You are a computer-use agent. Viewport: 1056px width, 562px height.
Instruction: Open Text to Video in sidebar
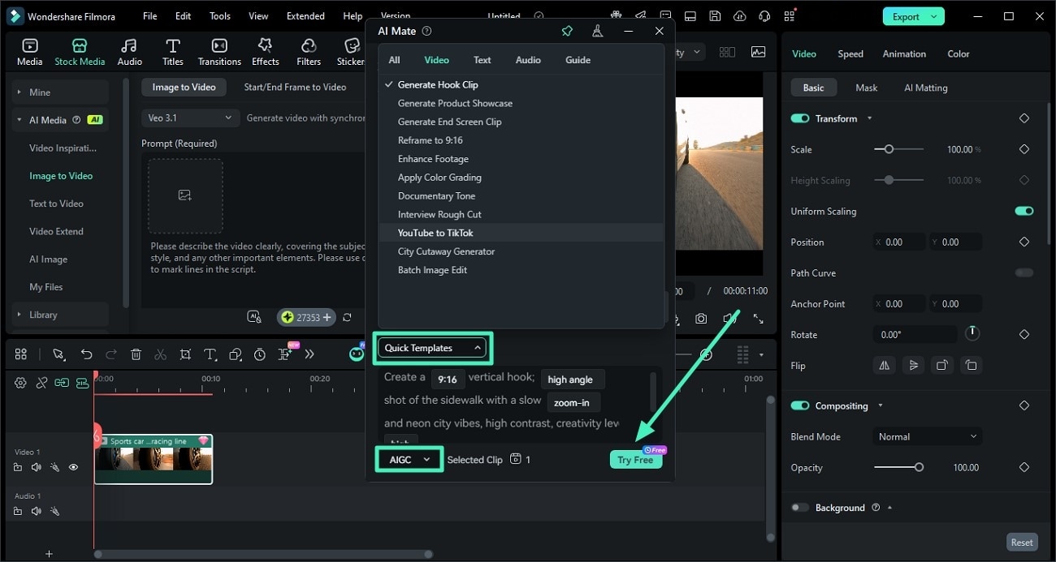click(56, 204)
